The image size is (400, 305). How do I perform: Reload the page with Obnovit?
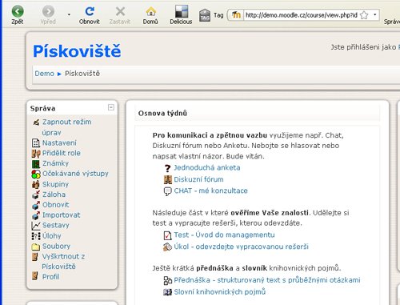pyautogui.click(x=90, y=15)
